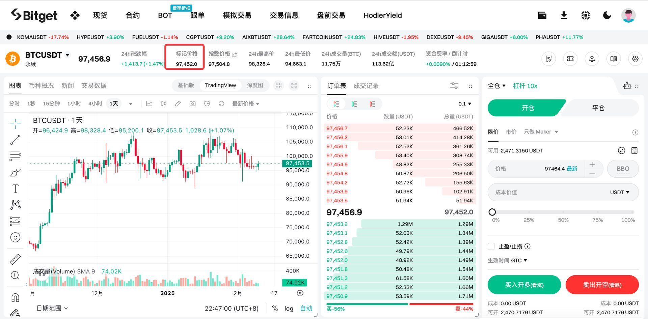Image resolution: width=648 pixels, height=319 pixels.
Task: Focus the 成本价值 amount input field
Action: 563,192
